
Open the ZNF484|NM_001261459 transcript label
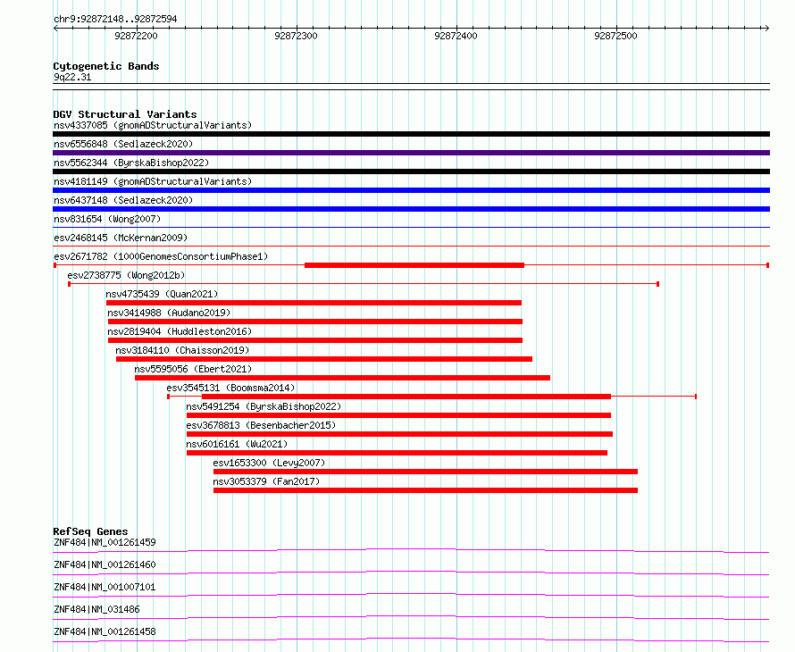coord(105,542)
